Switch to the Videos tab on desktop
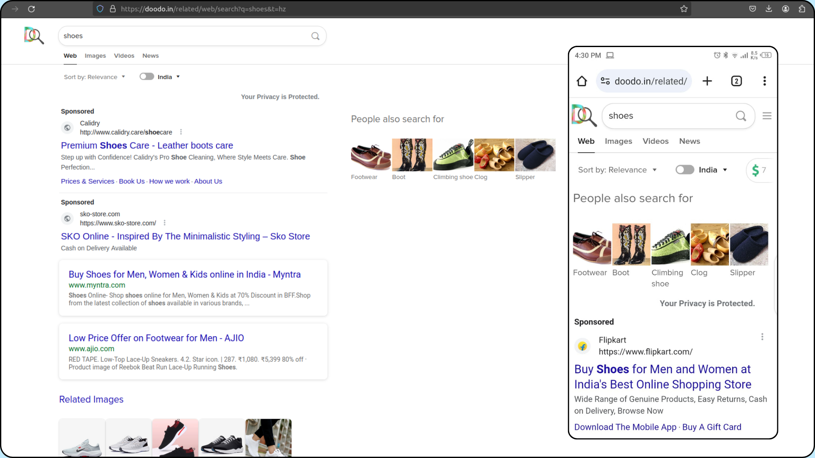Viewport: 815px width, 458px height. click(x=124, y=56)
